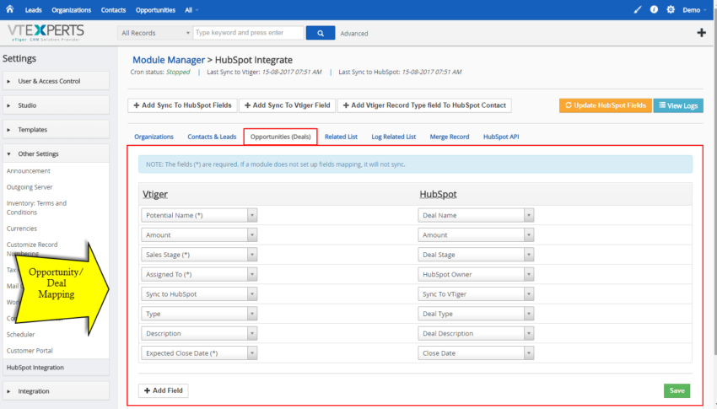Expand the Studio settings section
This screenshot has height=409, width=717.
(x=56, y=105)
